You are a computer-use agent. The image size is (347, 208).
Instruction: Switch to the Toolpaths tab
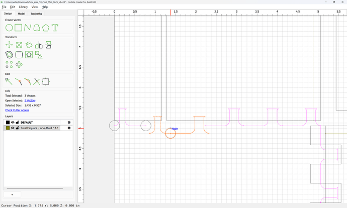36,14
